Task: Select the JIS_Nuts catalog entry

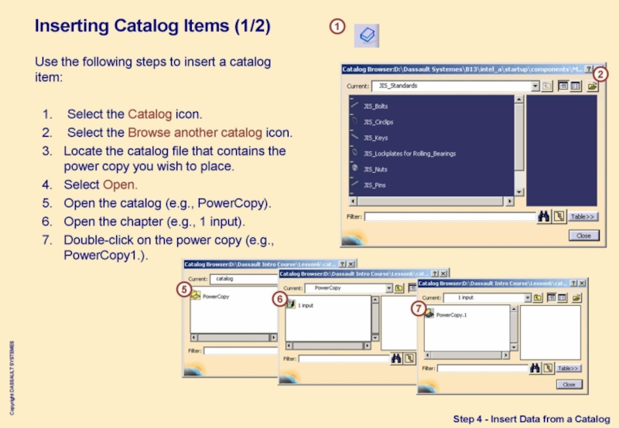Action: click(375, 168)
